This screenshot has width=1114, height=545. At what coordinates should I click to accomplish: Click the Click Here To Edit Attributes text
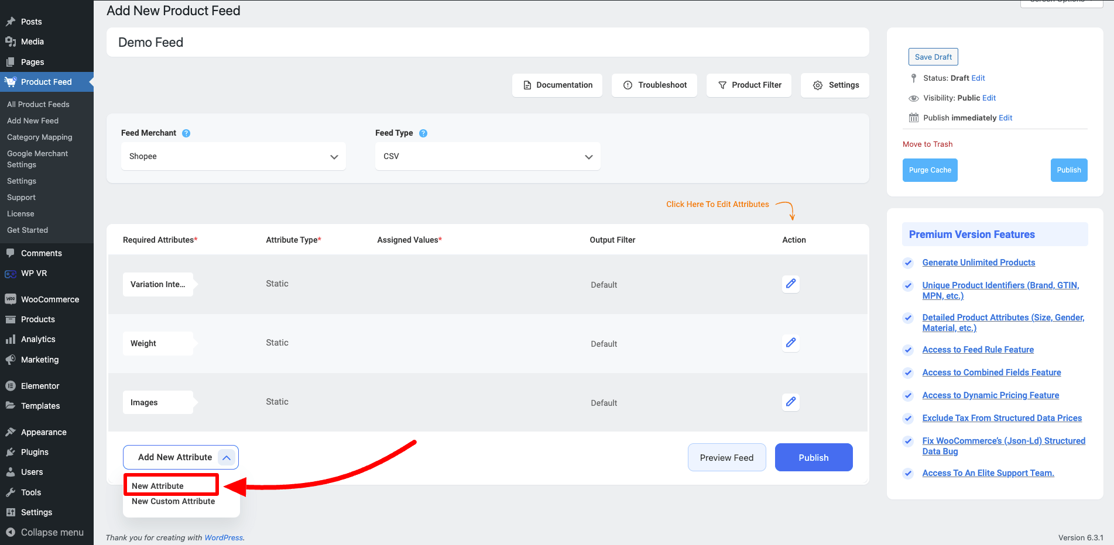[x=718, y=204]
